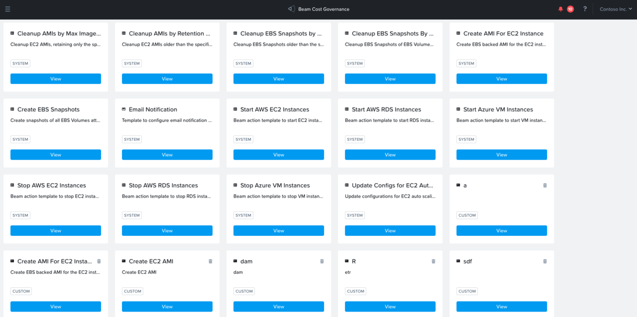
Task: View the Create EBS Snapshots template
Action: coord(56,155)
